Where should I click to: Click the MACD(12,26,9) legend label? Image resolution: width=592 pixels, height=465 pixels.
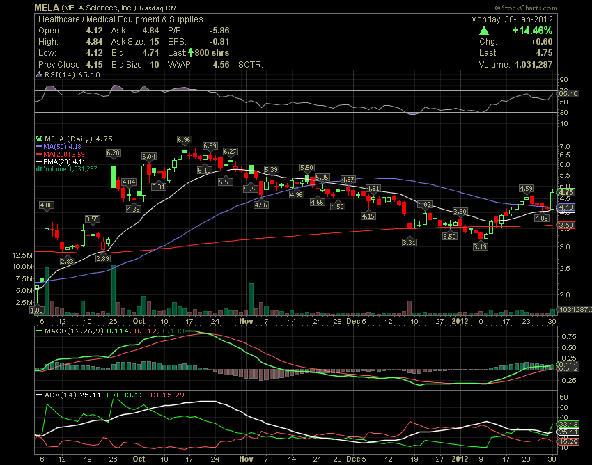coord(74,331)
